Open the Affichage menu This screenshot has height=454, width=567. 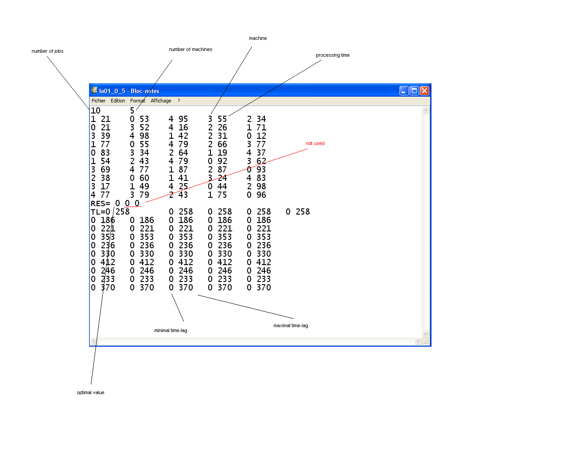[x=161, y=101]
